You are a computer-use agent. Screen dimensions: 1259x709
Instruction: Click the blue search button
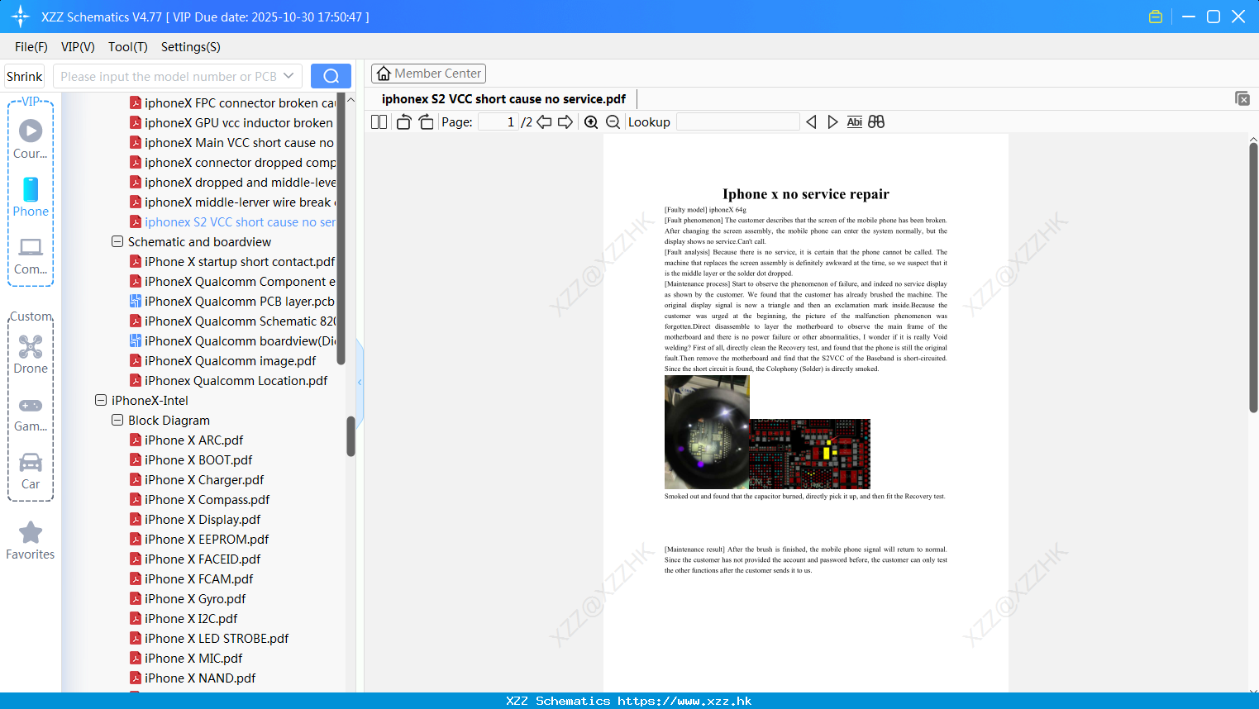pos(331,76)
